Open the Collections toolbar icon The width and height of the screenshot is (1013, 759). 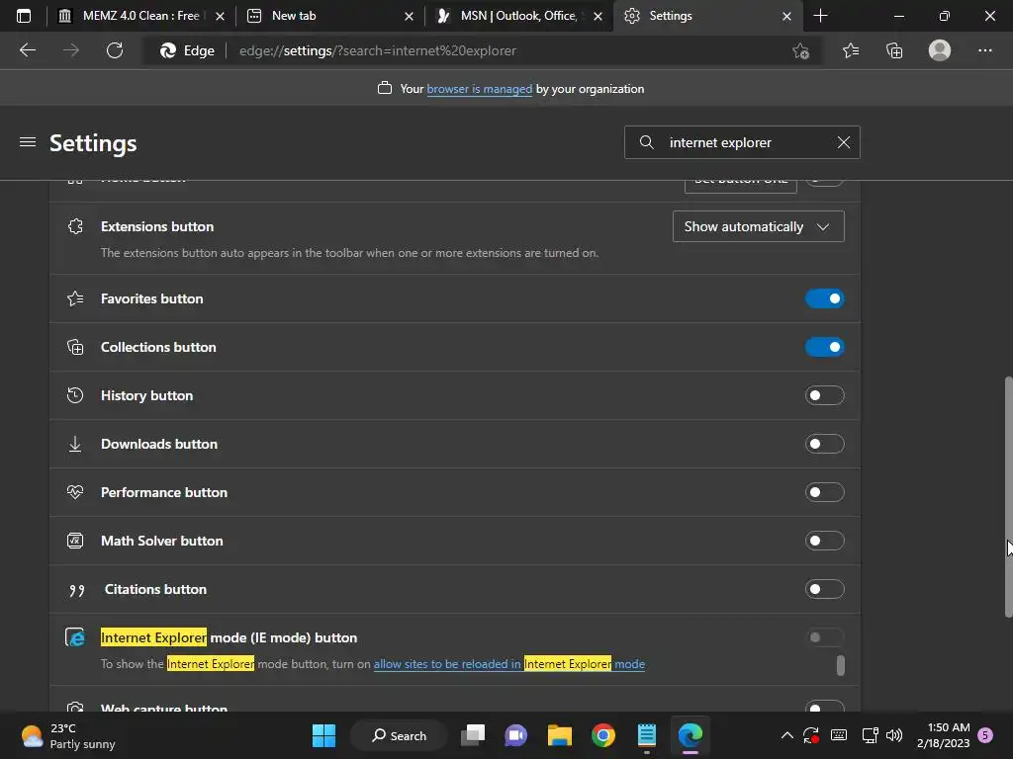894,50
